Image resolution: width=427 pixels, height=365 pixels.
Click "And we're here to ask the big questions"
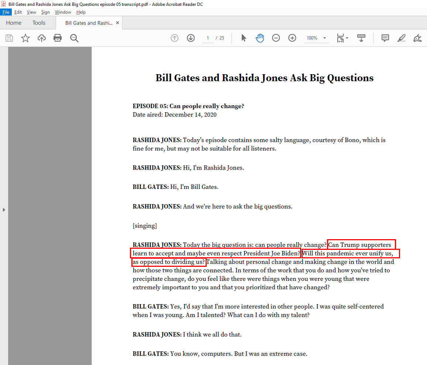[238, 206]
